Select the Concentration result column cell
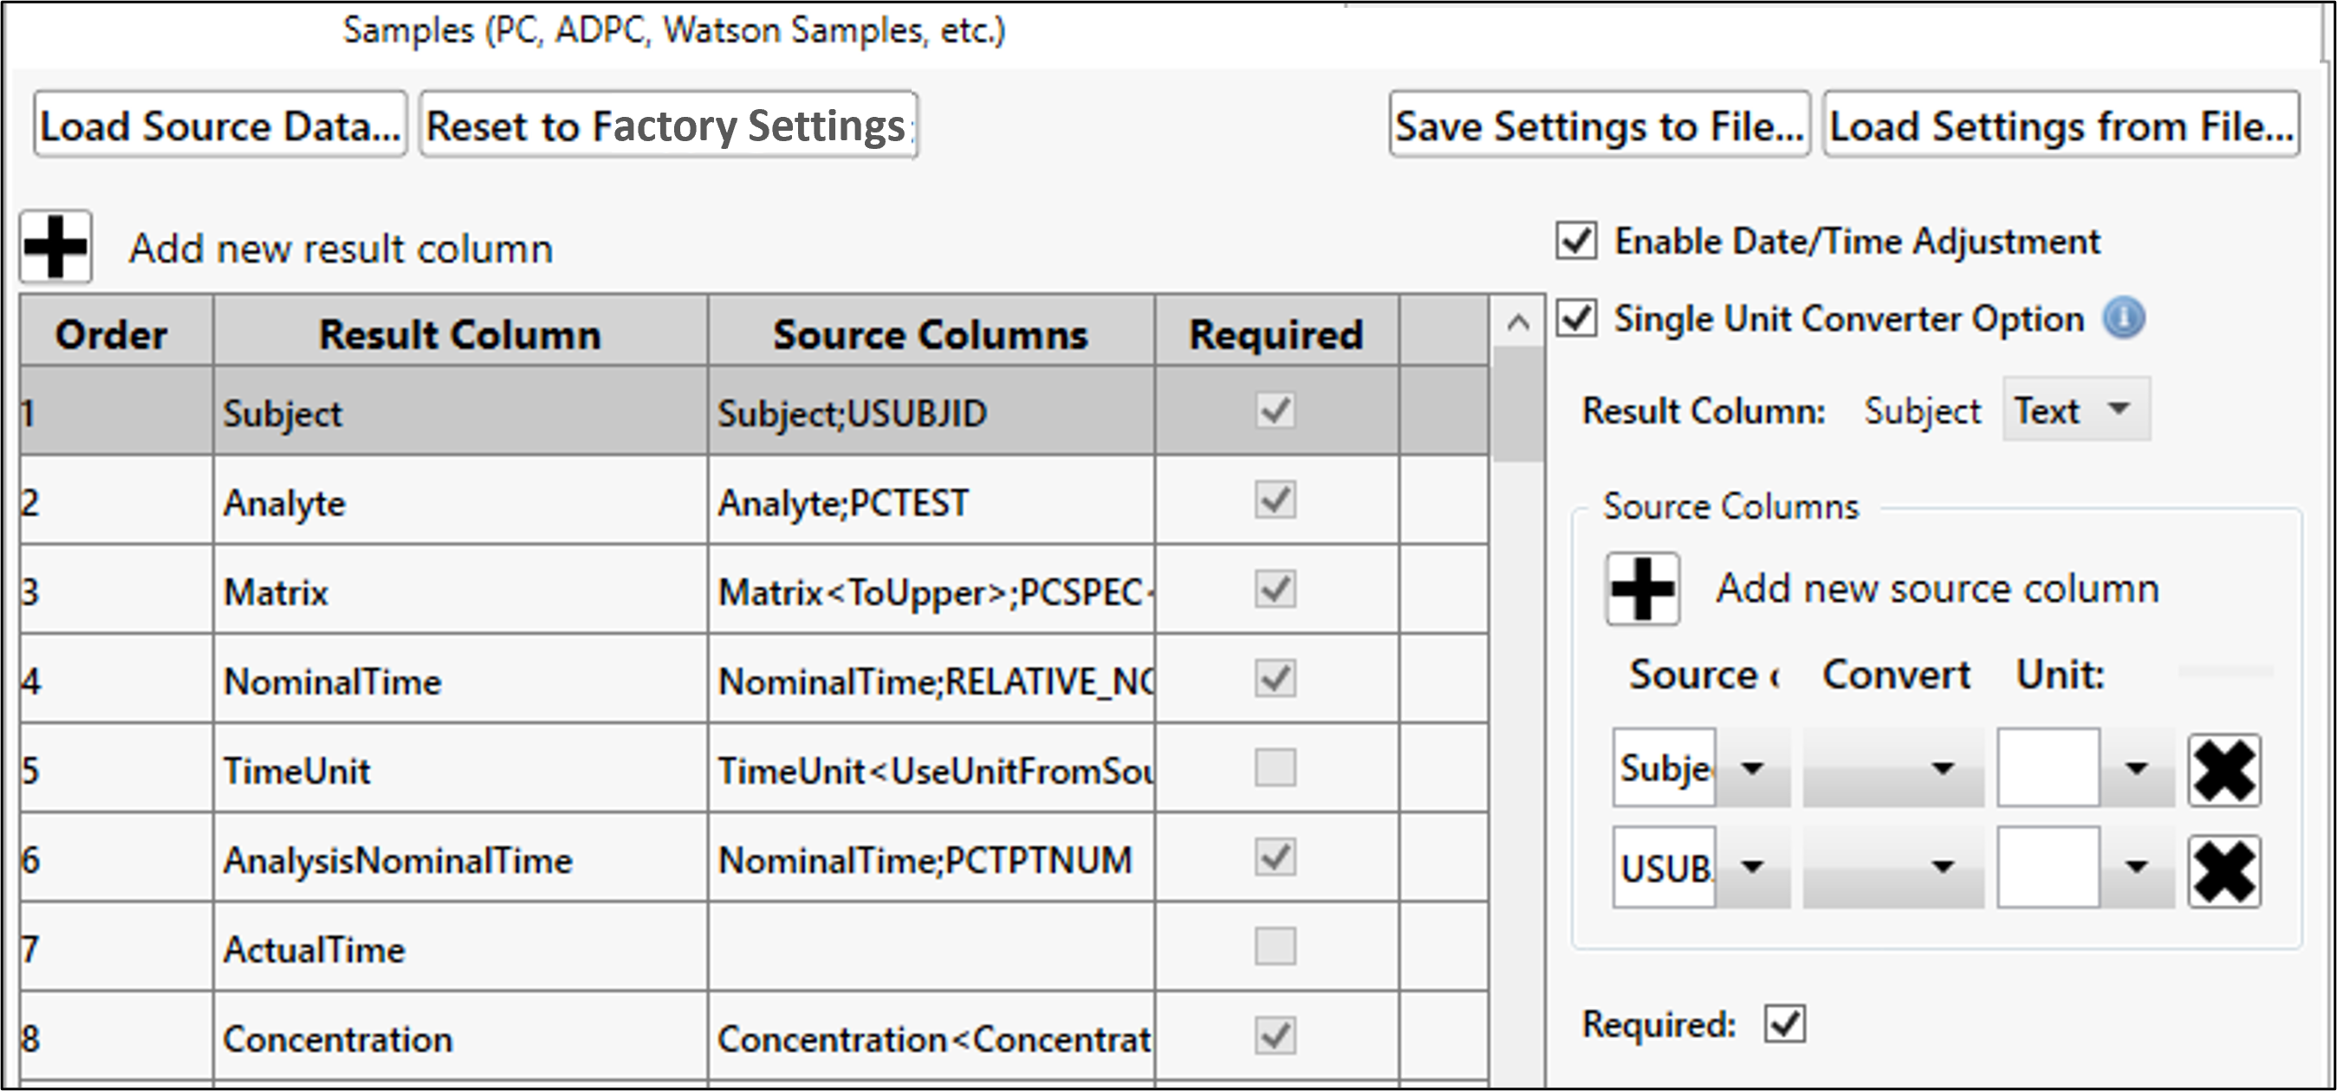The height and width of the screenshot is (1091, 2337). point(460,1037)
